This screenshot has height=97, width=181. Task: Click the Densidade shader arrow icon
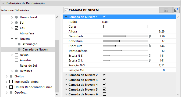[x=150, y=36]
